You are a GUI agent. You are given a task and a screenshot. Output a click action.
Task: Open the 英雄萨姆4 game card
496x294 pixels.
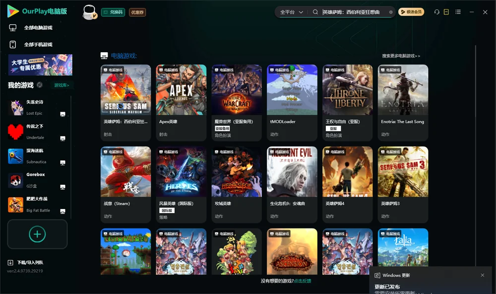click(347, 185)
